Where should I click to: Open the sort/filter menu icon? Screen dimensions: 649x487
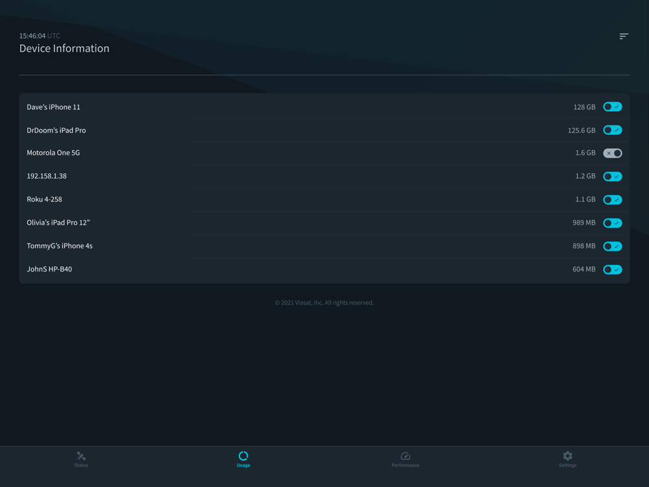click(x=624, y=36)
